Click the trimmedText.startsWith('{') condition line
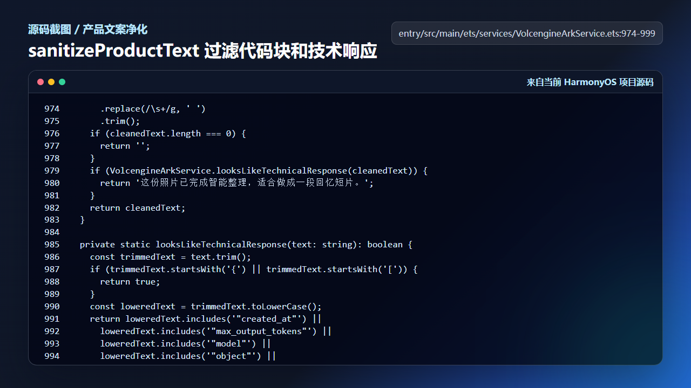 [x=254, y=269]
